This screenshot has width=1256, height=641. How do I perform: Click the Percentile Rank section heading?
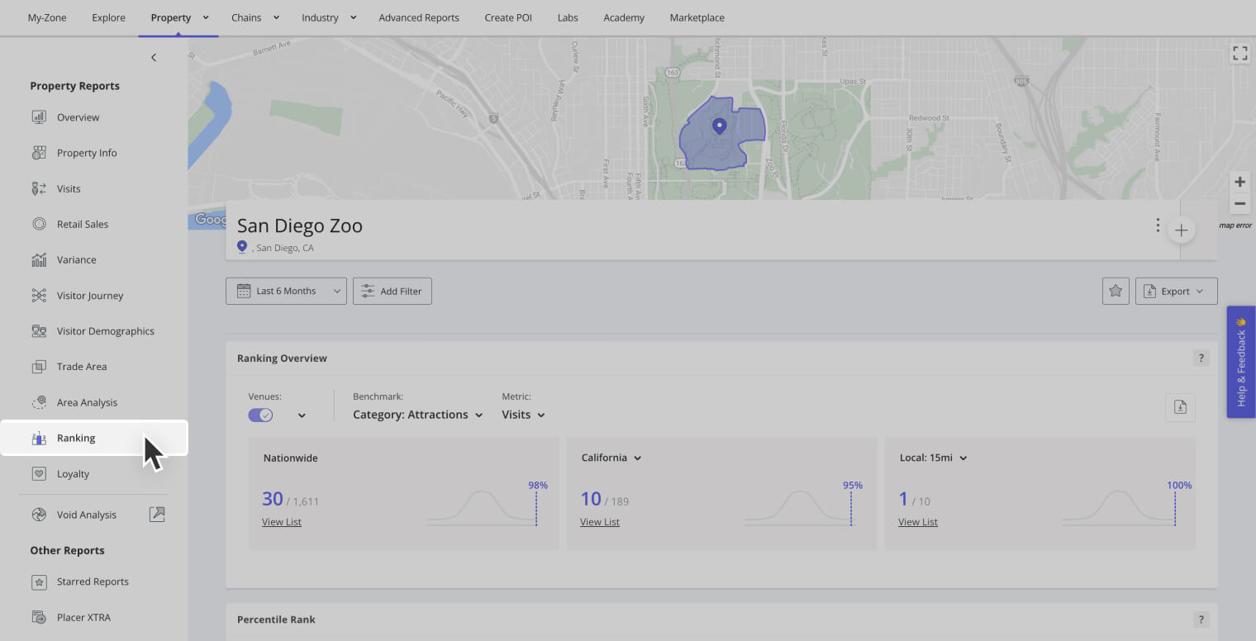click(x=276, y=619)
